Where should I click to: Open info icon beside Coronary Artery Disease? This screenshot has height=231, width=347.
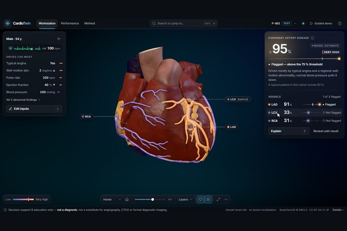[x=313, y=38]
